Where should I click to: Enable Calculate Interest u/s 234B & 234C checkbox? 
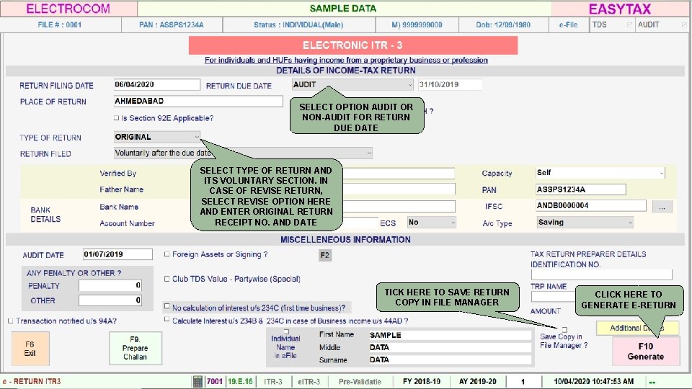tap(167, 319)
